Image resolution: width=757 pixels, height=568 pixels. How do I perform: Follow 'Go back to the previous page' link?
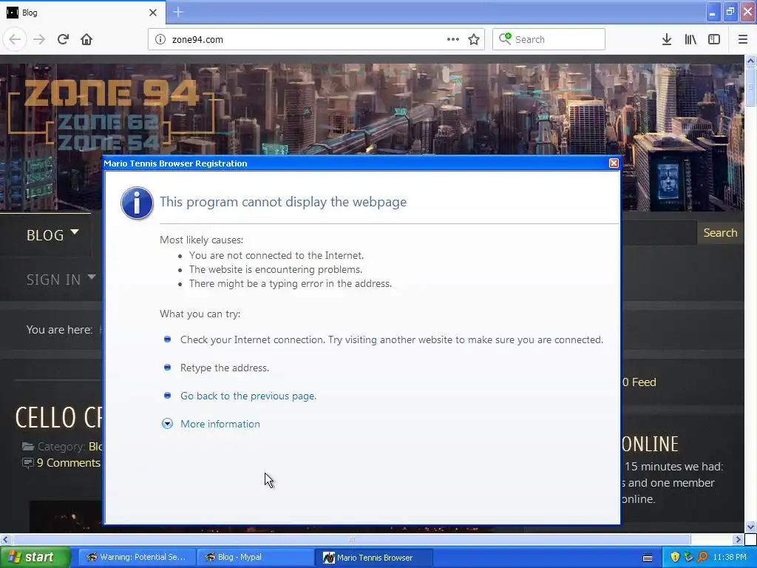(x=248, y=396)
